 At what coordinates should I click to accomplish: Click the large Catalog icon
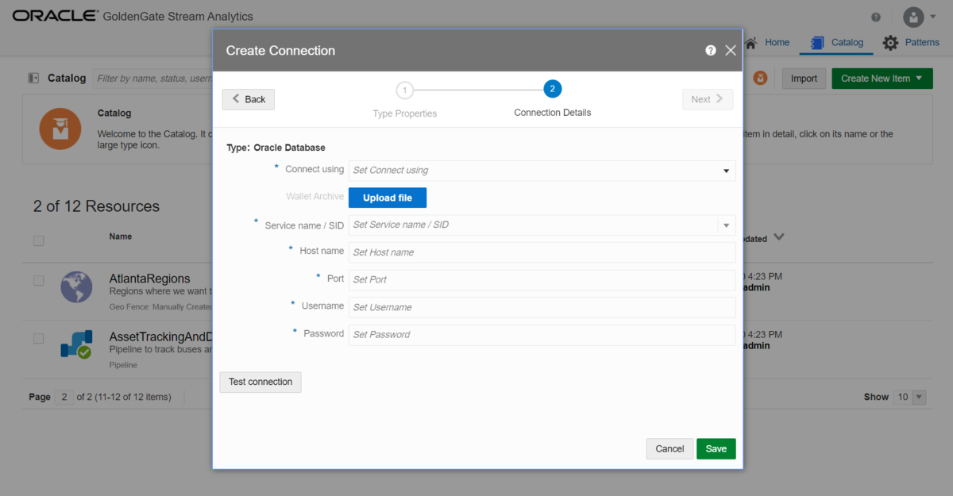[x=60, y=128]
